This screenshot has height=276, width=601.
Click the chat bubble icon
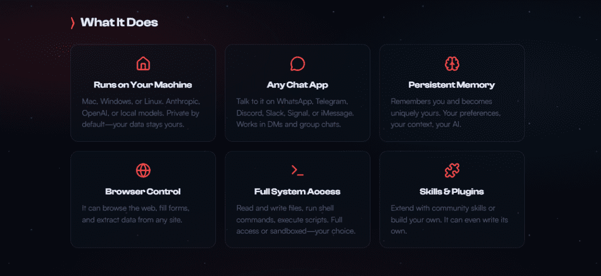pos(298,63)
